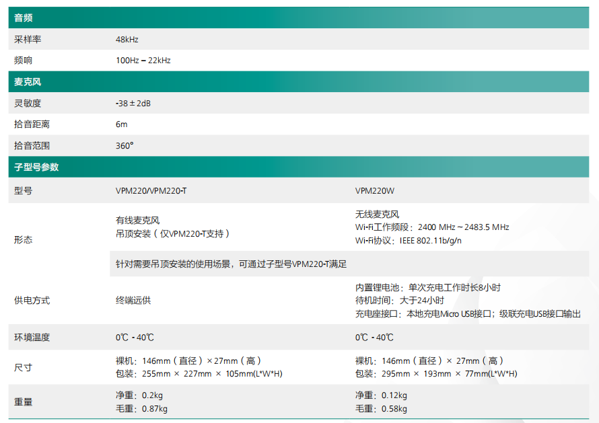Viewport: 599px width, 423px height.
Task: Select the 型号 row label
Action: pos(23,190)
